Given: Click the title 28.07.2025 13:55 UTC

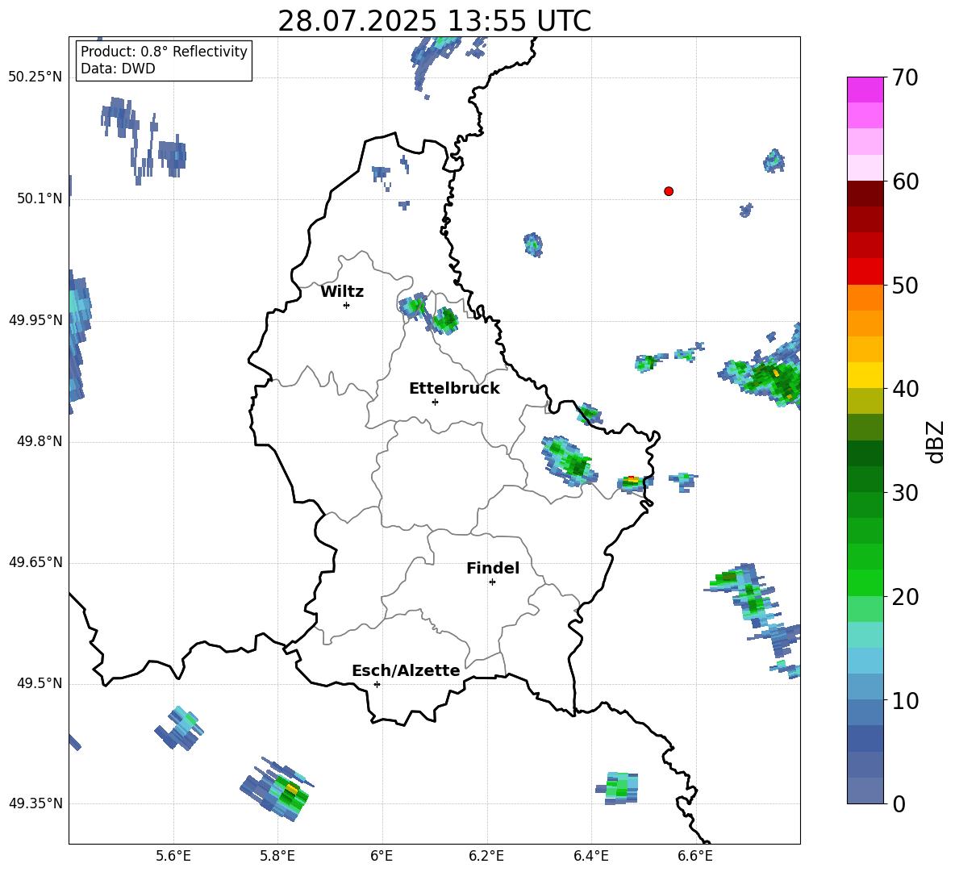Looking at the screenshot, I should 434,21.
